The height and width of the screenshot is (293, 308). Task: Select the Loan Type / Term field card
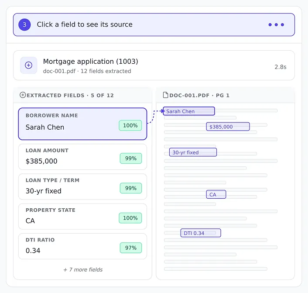[x=82, y=186]
